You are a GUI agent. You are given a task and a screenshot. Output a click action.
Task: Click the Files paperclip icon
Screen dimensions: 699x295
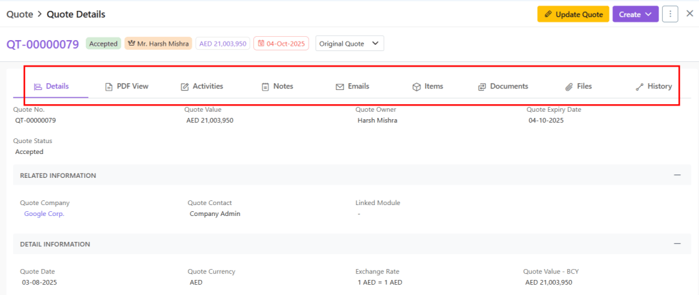click(x=569, y=87)
